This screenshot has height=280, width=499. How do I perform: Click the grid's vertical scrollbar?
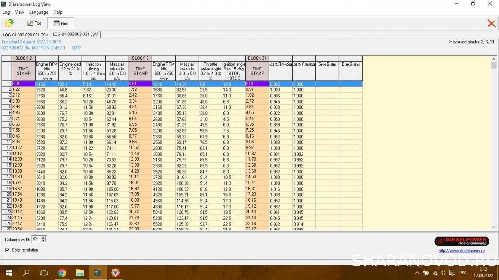493,146
